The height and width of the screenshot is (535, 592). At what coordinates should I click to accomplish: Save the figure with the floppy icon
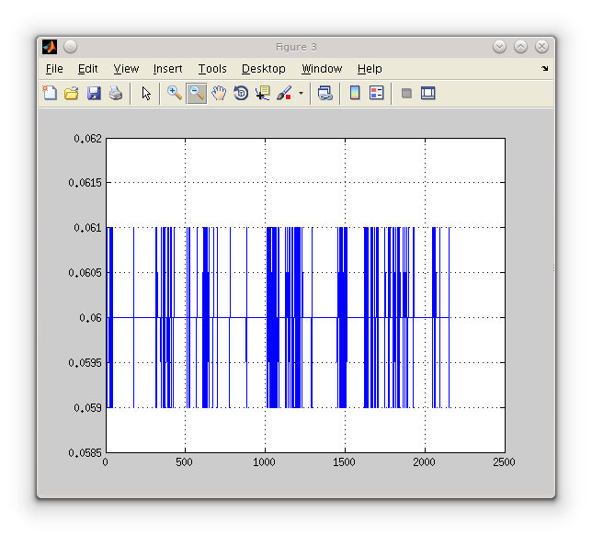click(94, 93)
